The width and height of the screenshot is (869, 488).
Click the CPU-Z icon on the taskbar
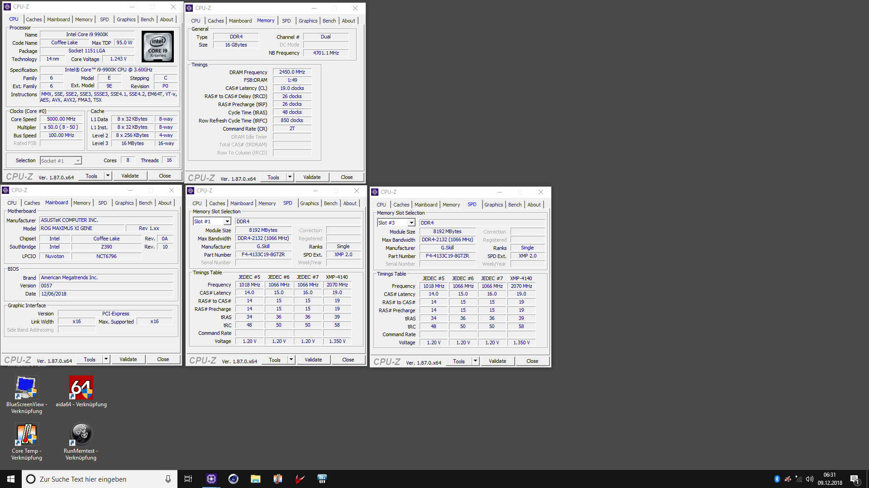point(211,479)
